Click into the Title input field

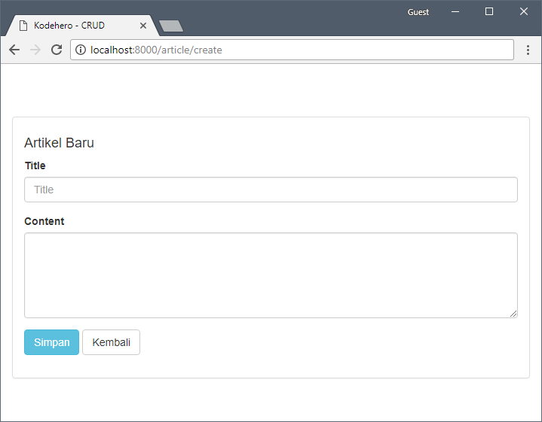click(271, 190)
